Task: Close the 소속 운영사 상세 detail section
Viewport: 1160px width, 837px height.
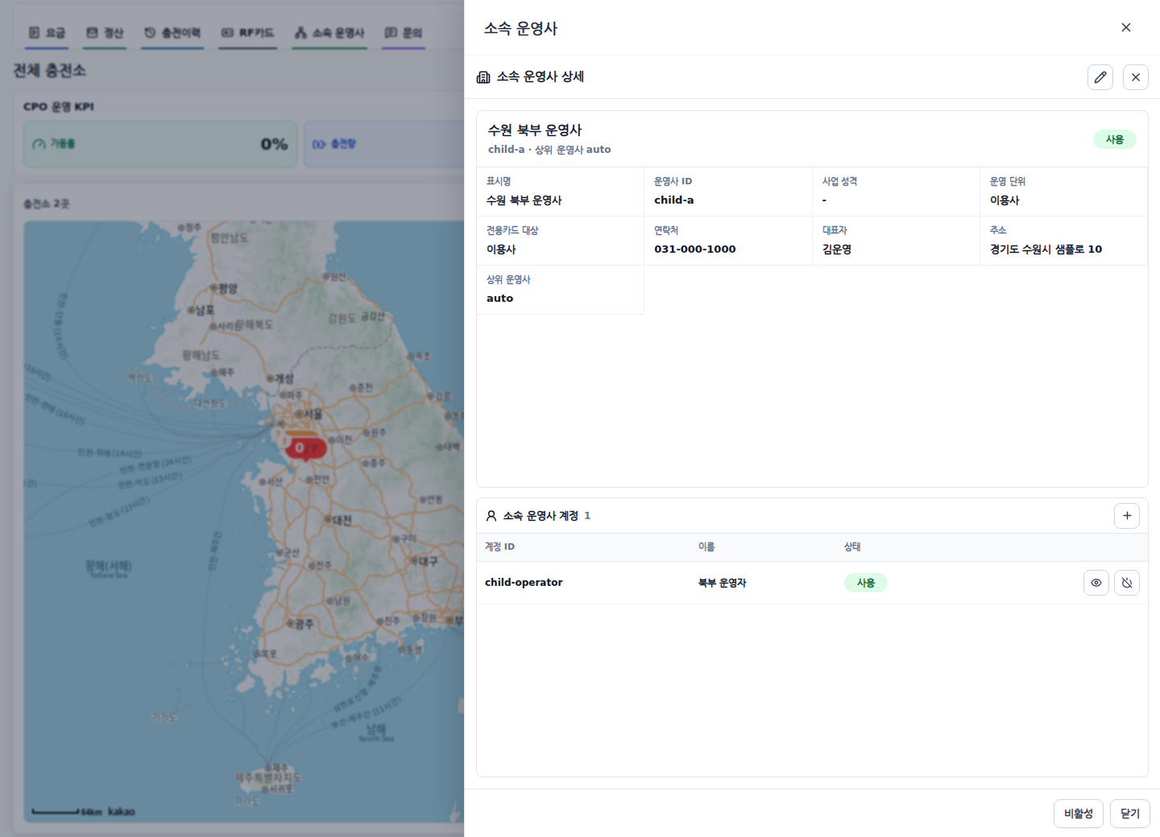Action: tap(1135, 77)
